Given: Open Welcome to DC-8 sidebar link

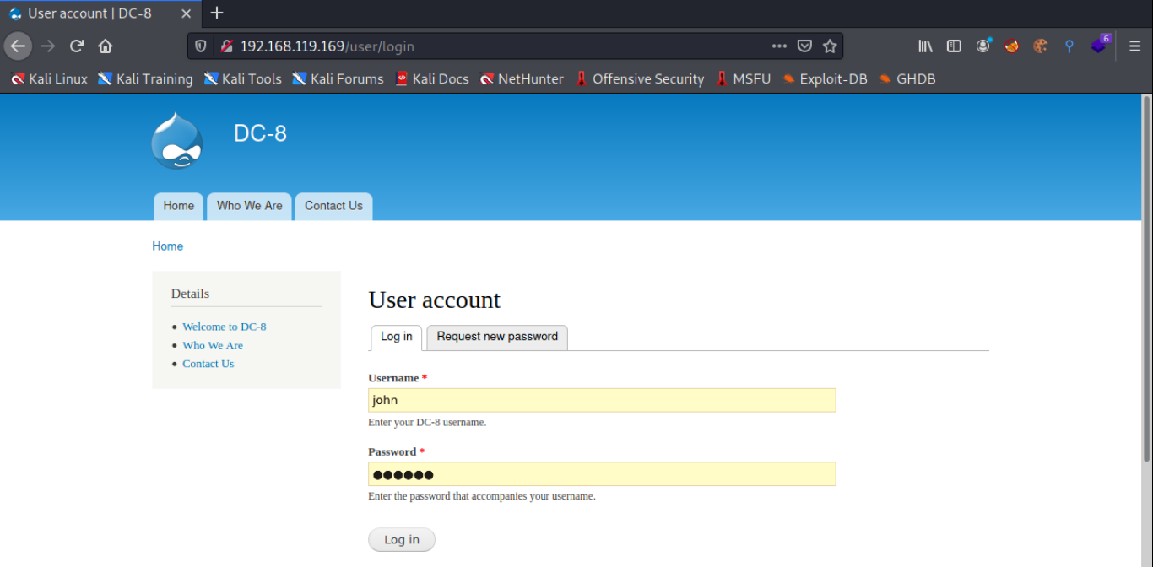Looking at the screenshot, I should point(225,327).
